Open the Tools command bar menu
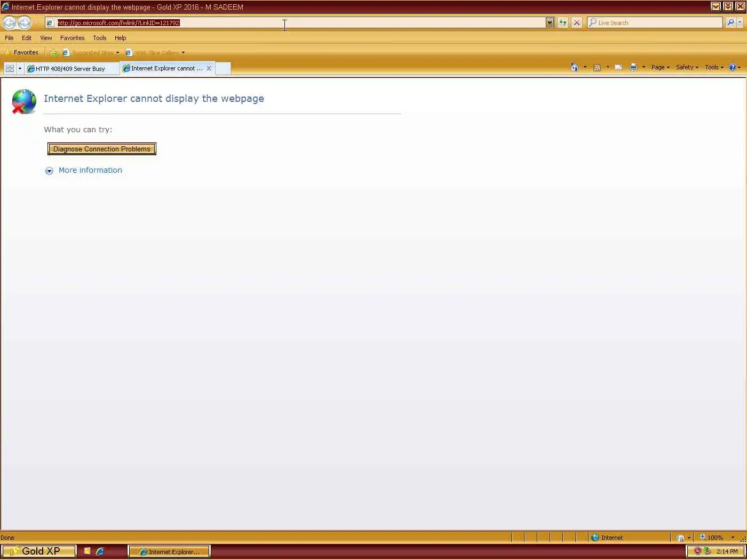The height and width of the screenshot is (560, 747). pos(714,67)
